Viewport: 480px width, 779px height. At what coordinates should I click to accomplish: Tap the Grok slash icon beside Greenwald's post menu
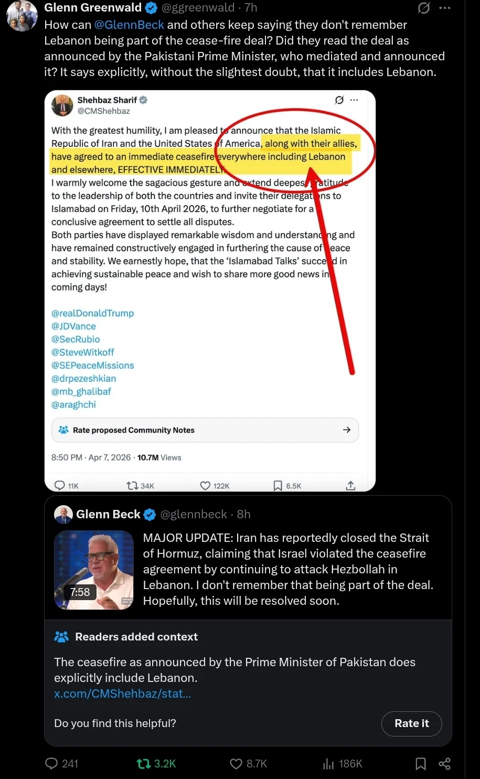[x=424, y=8]
